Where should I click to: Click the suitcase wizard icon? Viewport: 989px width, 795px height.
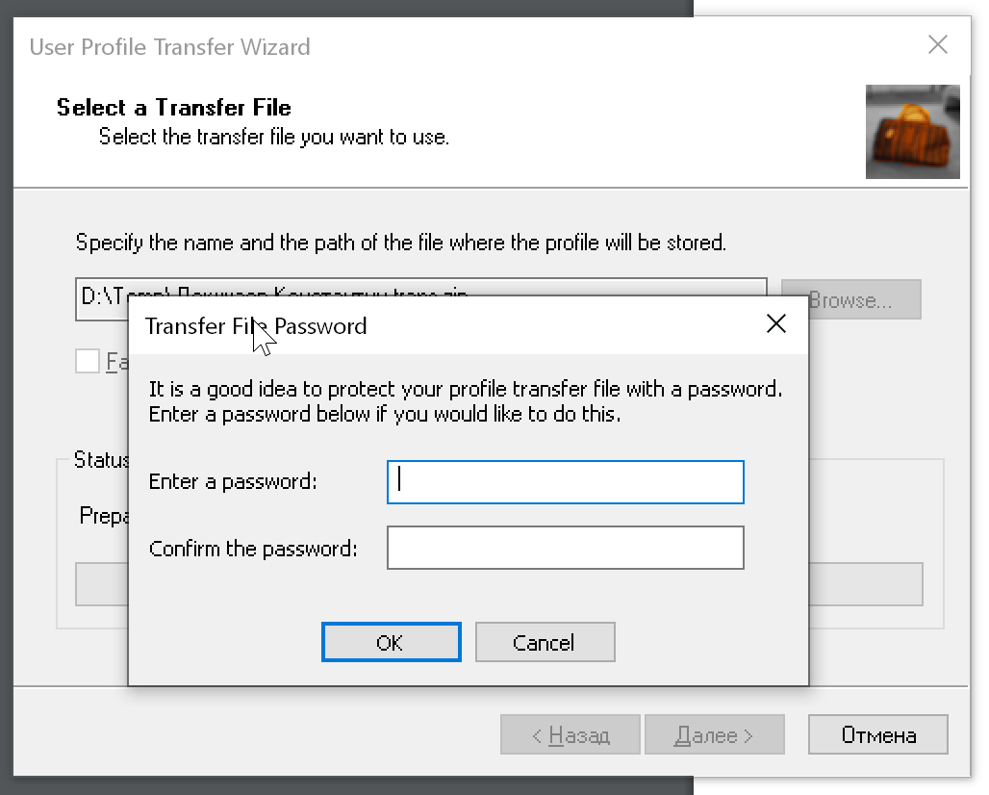912,131
